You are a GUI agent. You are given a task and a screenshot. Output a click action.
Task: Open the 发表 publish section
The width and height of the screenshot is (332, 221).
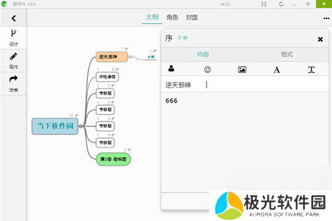(14, 83)
